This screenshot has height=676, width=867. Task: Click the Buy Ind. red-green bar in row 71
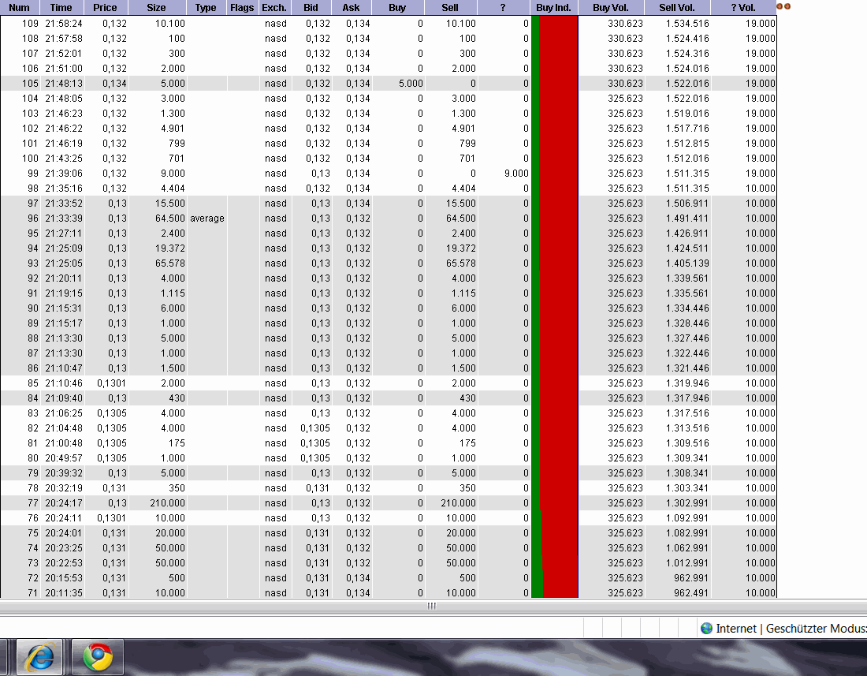[x=554, y=592]
